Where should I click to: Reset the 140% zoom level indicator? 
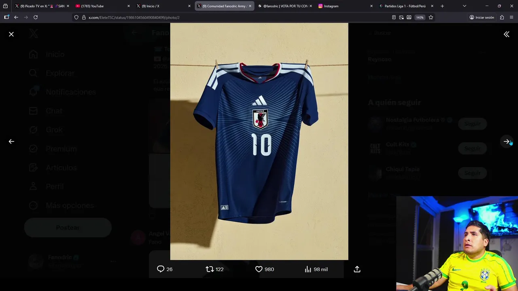(x=420, y=17)
